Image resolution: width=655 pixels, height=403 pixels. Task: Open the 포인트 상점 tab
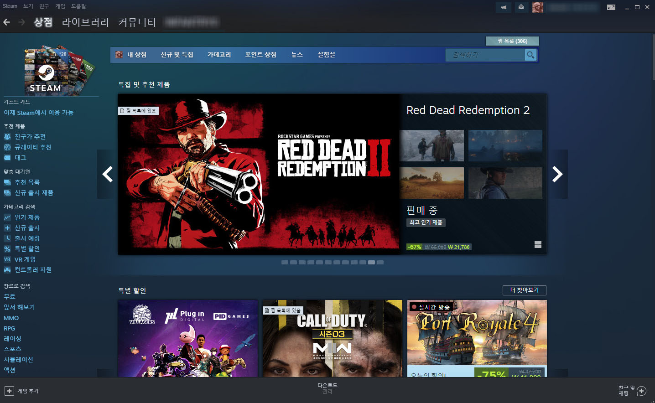pos(261,55)
